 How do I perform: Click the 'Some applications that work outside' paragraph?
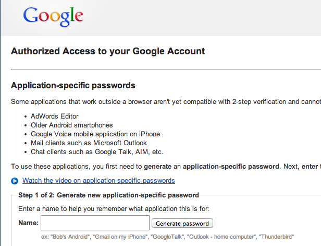point(156,102)
